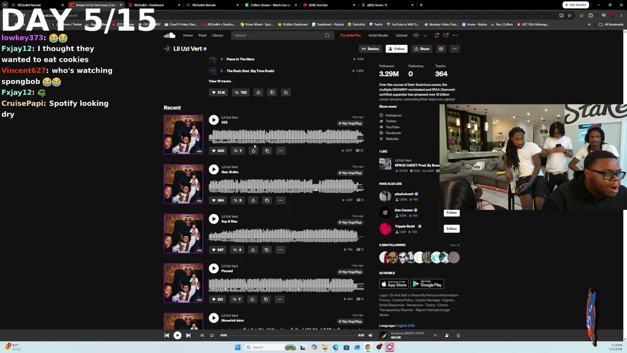Open the notifications bell
Viewport: 627px width, 353px height.
[x=436, y=35]
